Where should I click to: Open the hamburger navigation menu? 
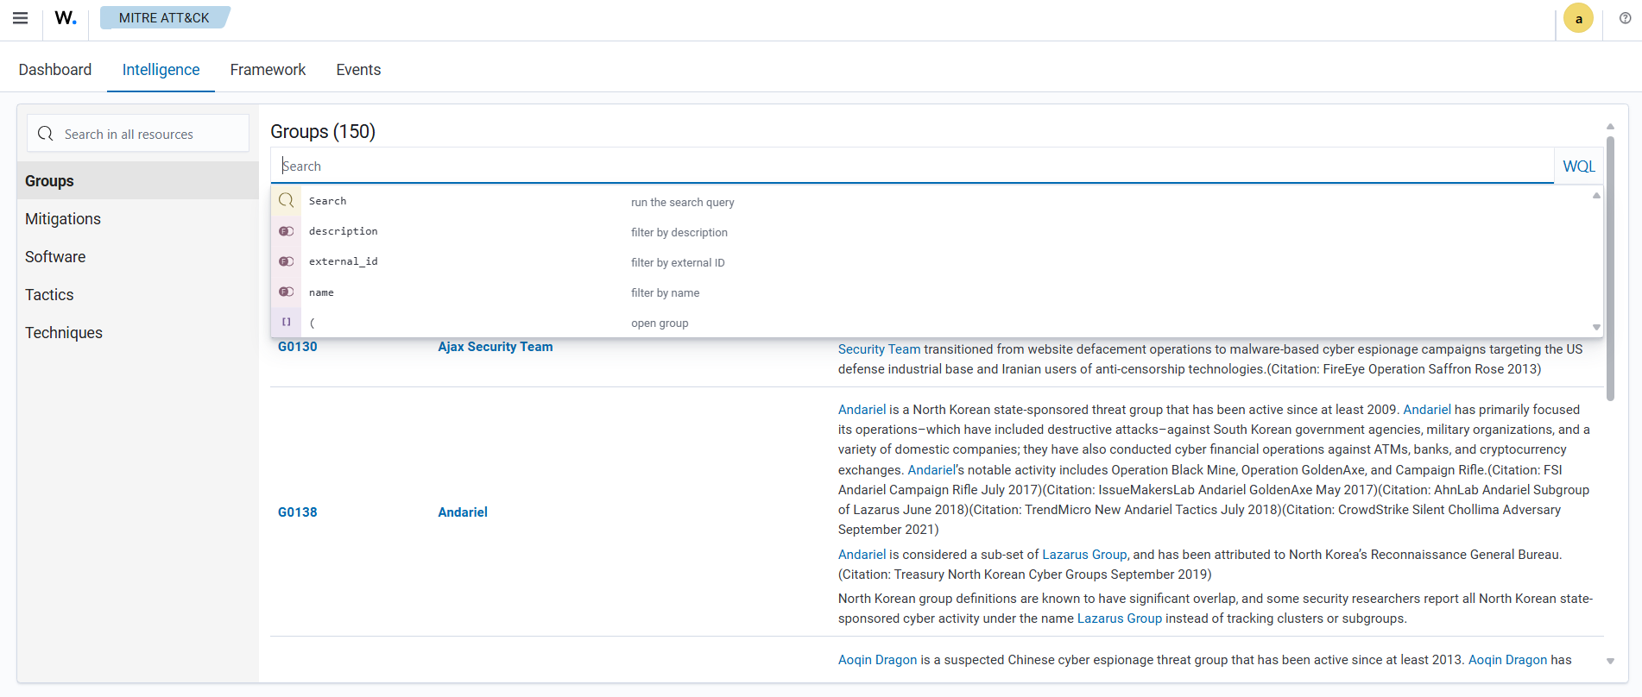coord(21,18)
